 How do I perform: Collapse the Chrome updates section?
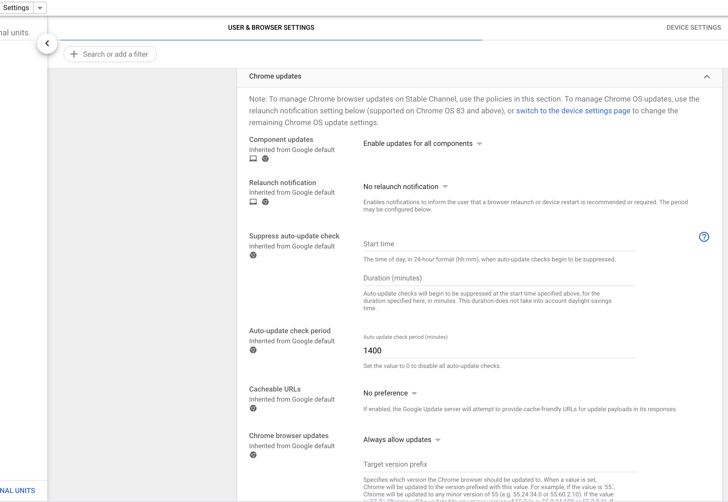[707, 77]
